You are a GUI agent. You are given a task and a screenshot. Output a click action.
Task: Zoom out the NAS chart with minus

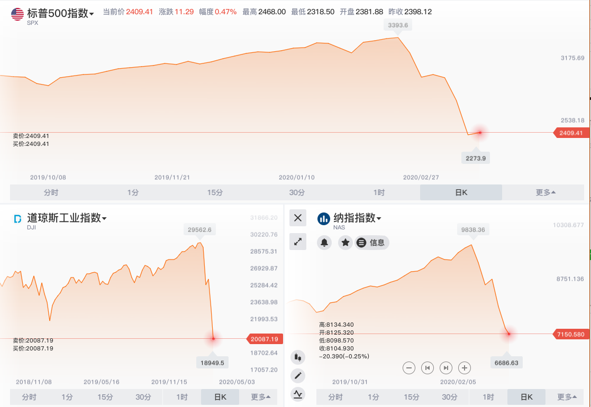point(409,368)
